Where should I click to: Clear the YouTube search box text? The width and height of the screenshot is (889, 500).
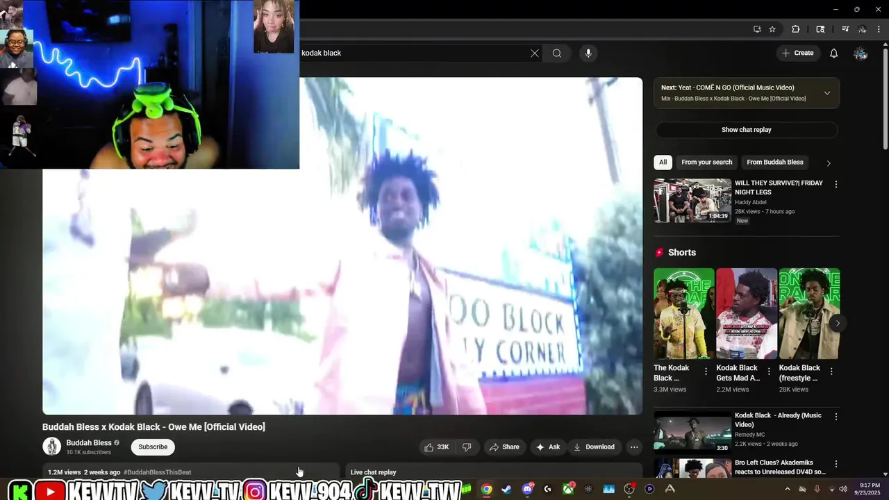535,53
